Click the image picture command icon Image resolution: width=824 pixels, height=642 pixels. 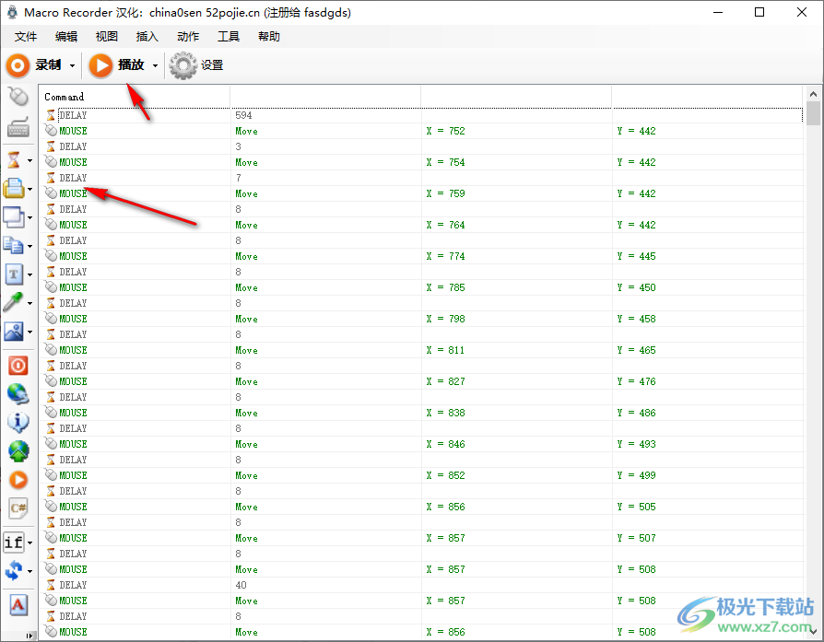pyautogui.click(x=14, y=332)
